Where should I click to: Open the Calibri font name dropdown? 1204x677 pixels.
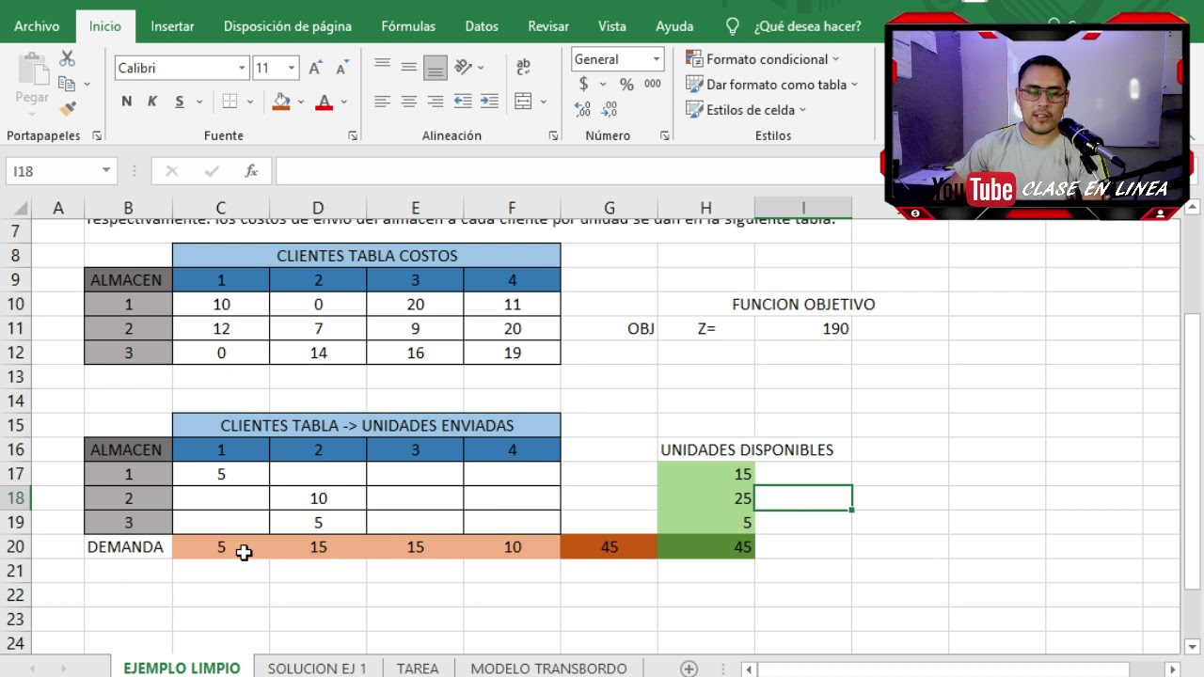[242, 68]
